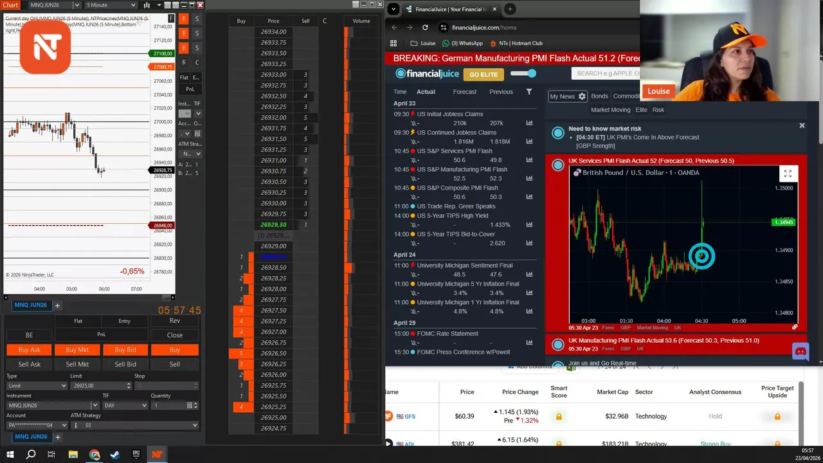Go back in the browser
This screenshot has width=823, height=463.
394,28
